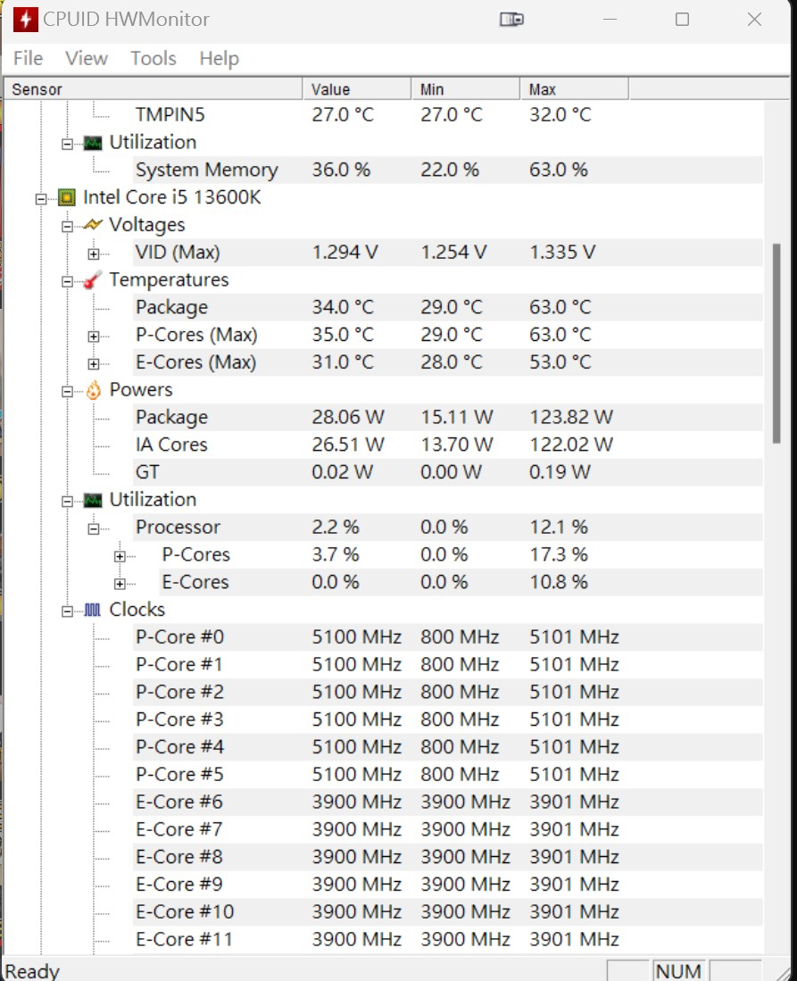Click the 123.82 W max package power value
Image resolution: width=797 pixels, height=981 pixels.
[x=571, y=417]
